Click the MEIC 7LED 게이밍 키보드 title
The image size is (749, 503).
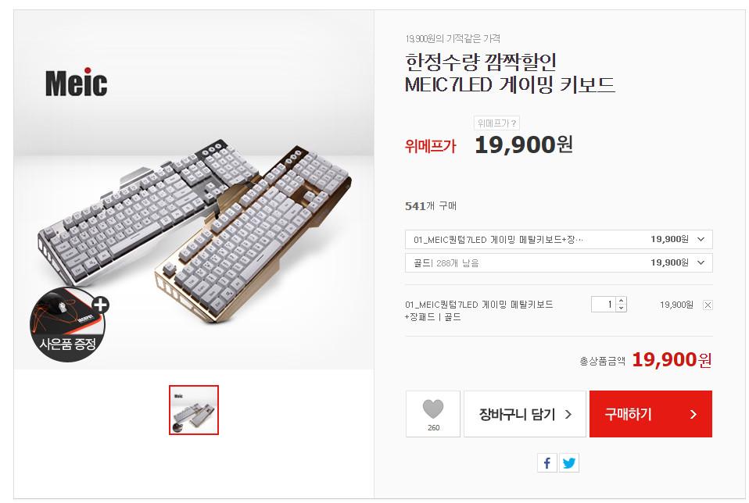pyautogui.click(x=510, y=85)
